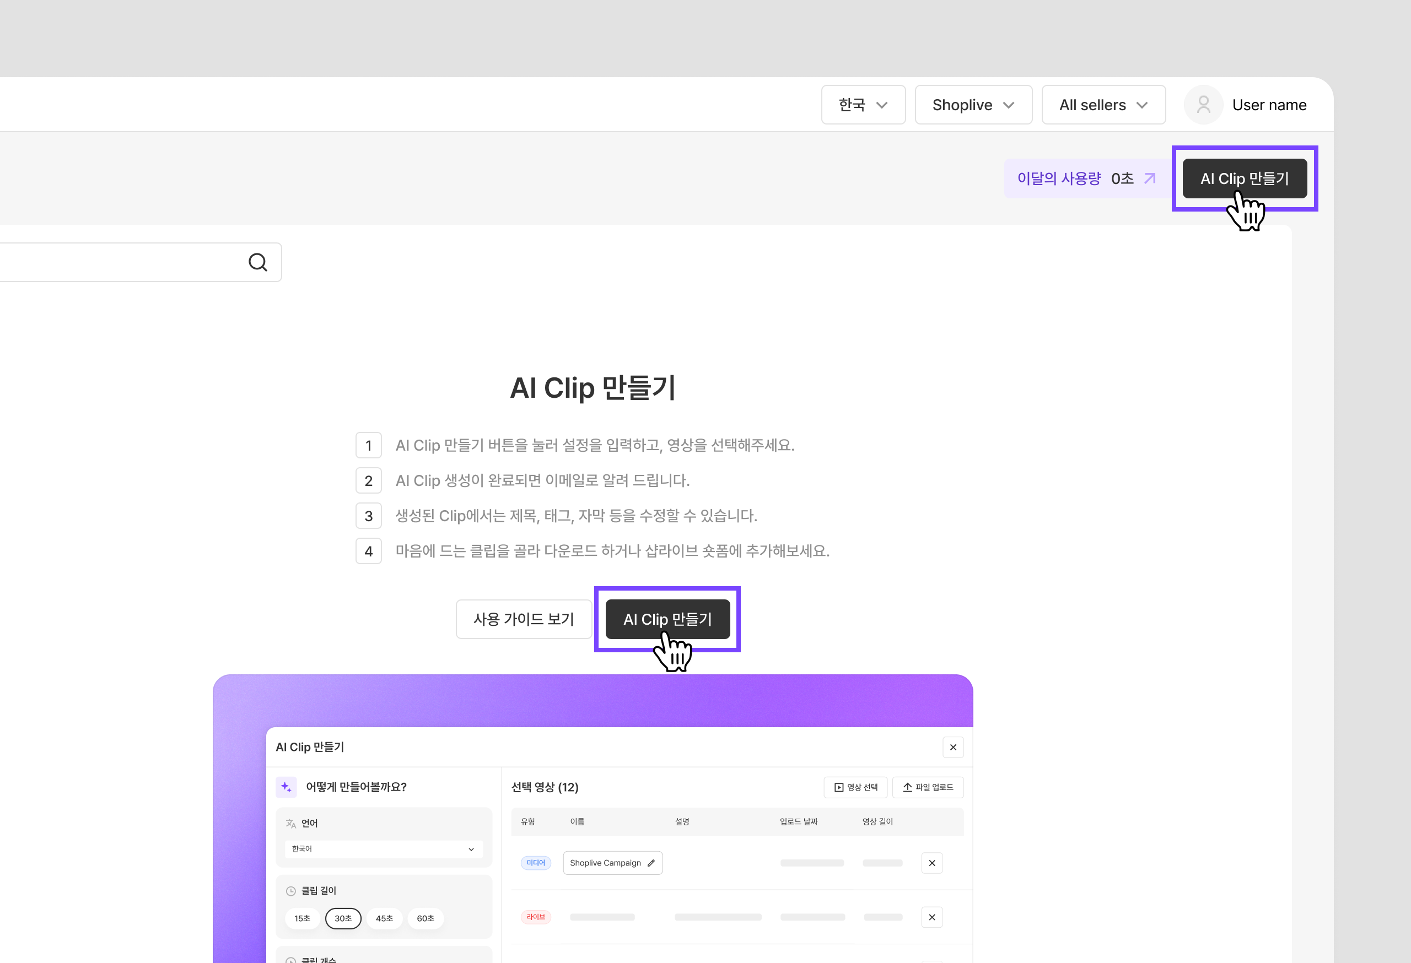Open monthly usage arrow icon

pyautogui.click(x=1149, y=178)
